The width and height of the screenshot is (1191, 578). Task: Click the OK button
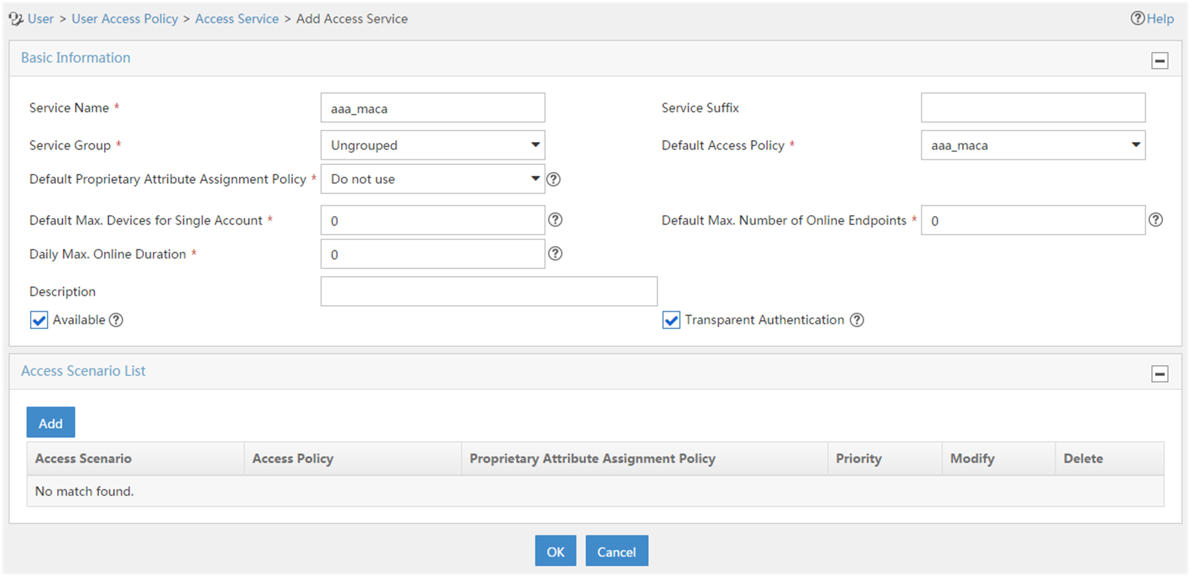[x=556, y=551]
